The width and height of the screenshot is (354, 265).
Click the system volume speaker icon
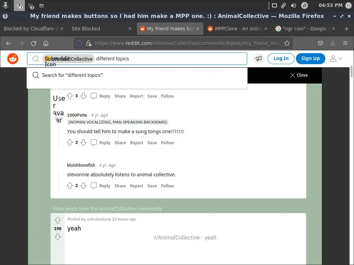[294, 6]
